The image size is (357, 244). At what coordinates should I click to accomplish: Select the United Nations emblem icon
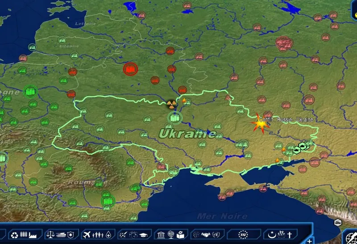pyautogui.click(x=216, y=235)
